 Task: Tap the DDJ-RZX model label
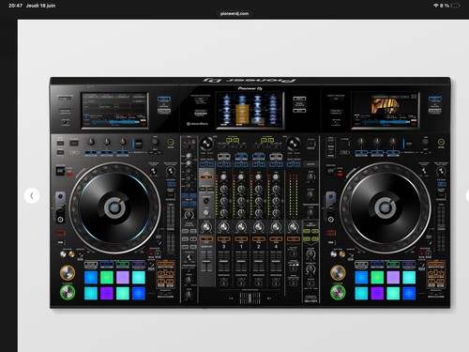[x=310, y=301]
